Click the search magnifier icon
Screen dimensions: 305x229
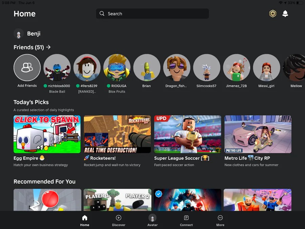click(102, 14)
